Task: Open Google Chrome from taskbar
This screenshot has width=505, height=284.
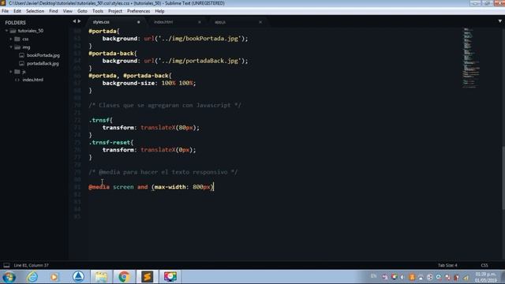Action: click(124, 277)
